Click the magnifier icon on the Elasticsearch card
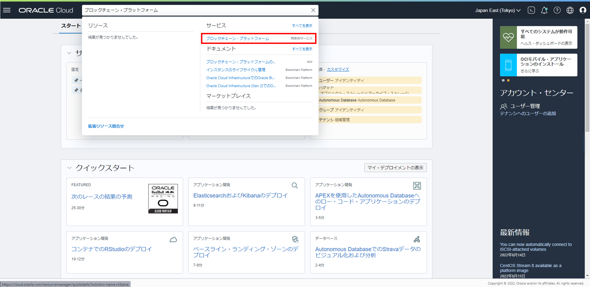 pos(294,185)
